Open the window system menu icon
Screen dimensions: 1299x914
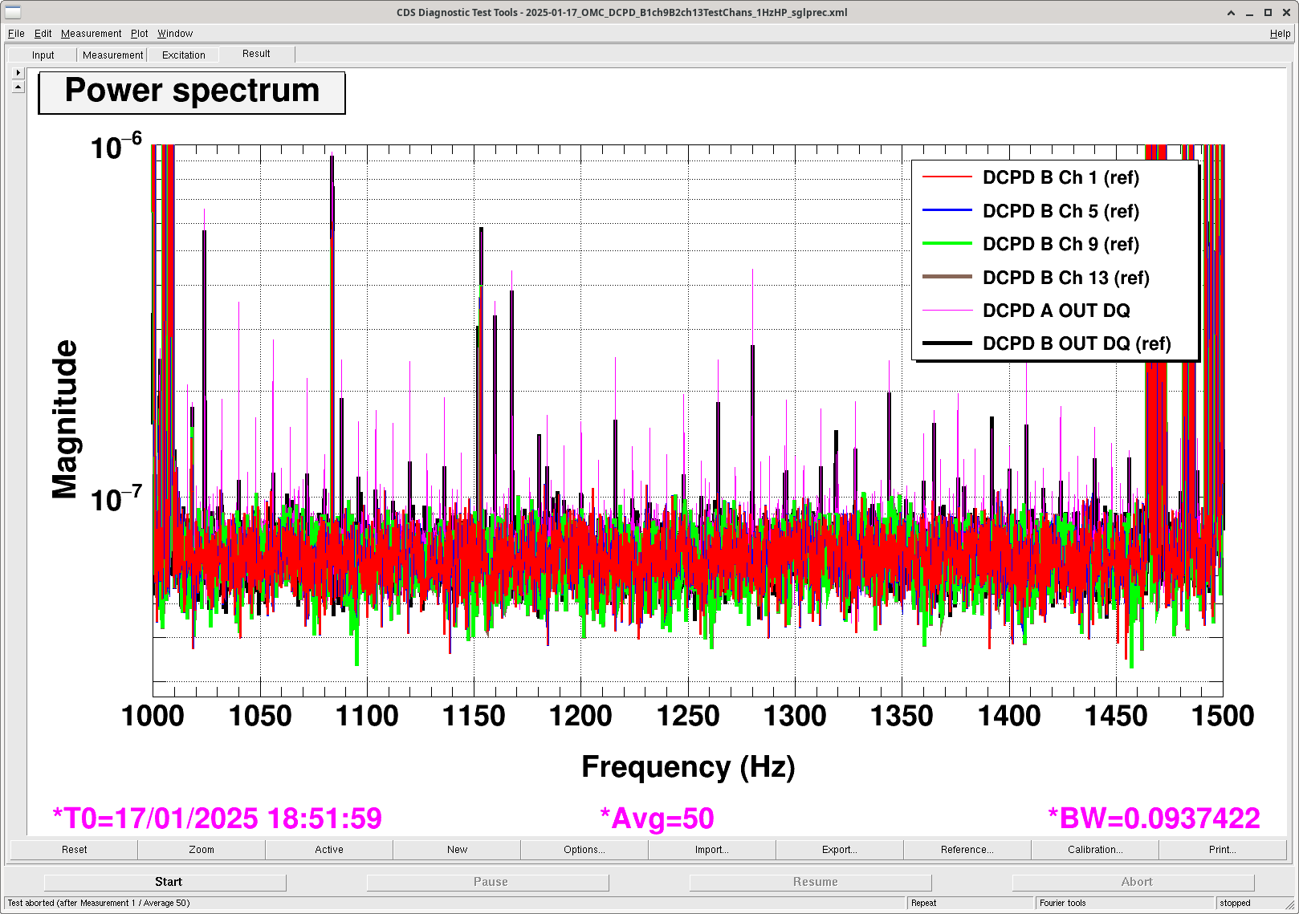pyautogui.click(x=13, y=12)
